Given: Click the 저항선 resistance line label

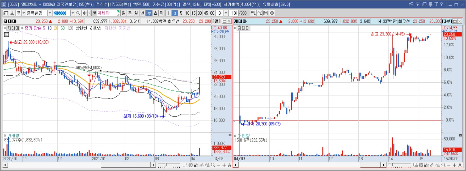Looking at the screenshot, I should 110,28.
